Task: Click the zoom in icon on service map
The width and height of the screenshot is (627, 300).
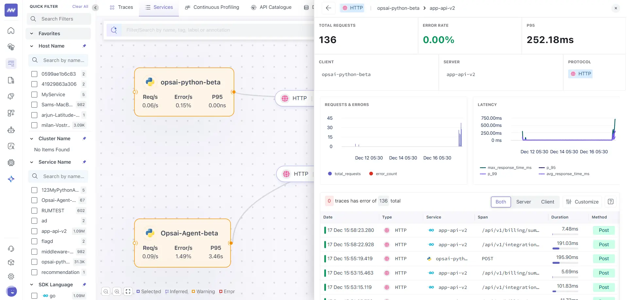Action: (x=117, y=292)
